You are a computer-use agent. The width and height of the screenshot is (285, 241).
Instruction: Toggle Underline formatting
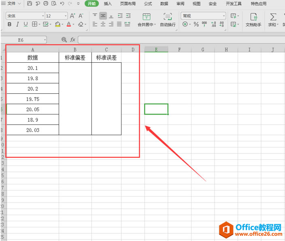[x=26, y=24]
